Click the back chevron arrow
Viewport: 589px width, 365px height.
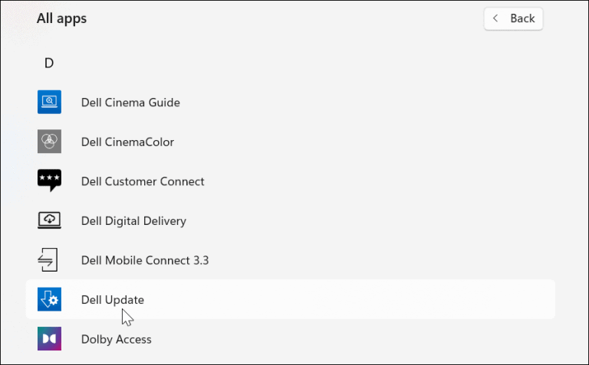pyautogui.click(x=496, y=18)
